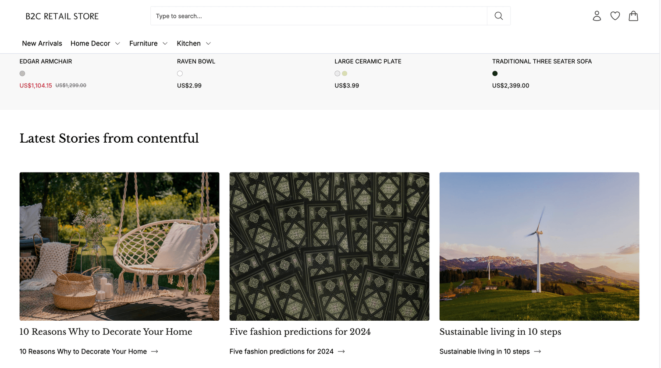The image size is (661, 368).
Task: Click the arrow icon after Sustainable living link
Action: tap(538, 351)
